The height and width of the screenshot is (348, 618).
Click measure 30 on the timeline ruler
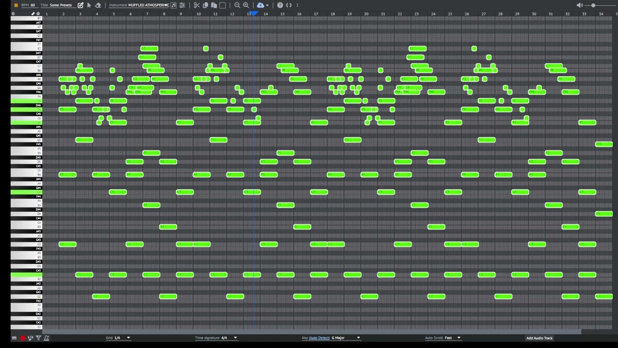[x=534, y=14]
